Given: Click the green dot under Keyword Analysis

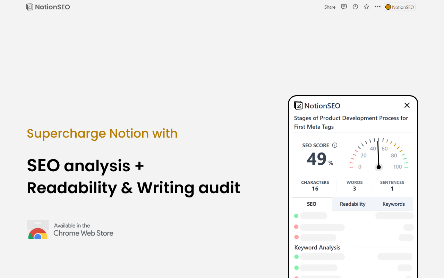Looking at the screenshot, I should pyautogui.click(x=296, y=256).
